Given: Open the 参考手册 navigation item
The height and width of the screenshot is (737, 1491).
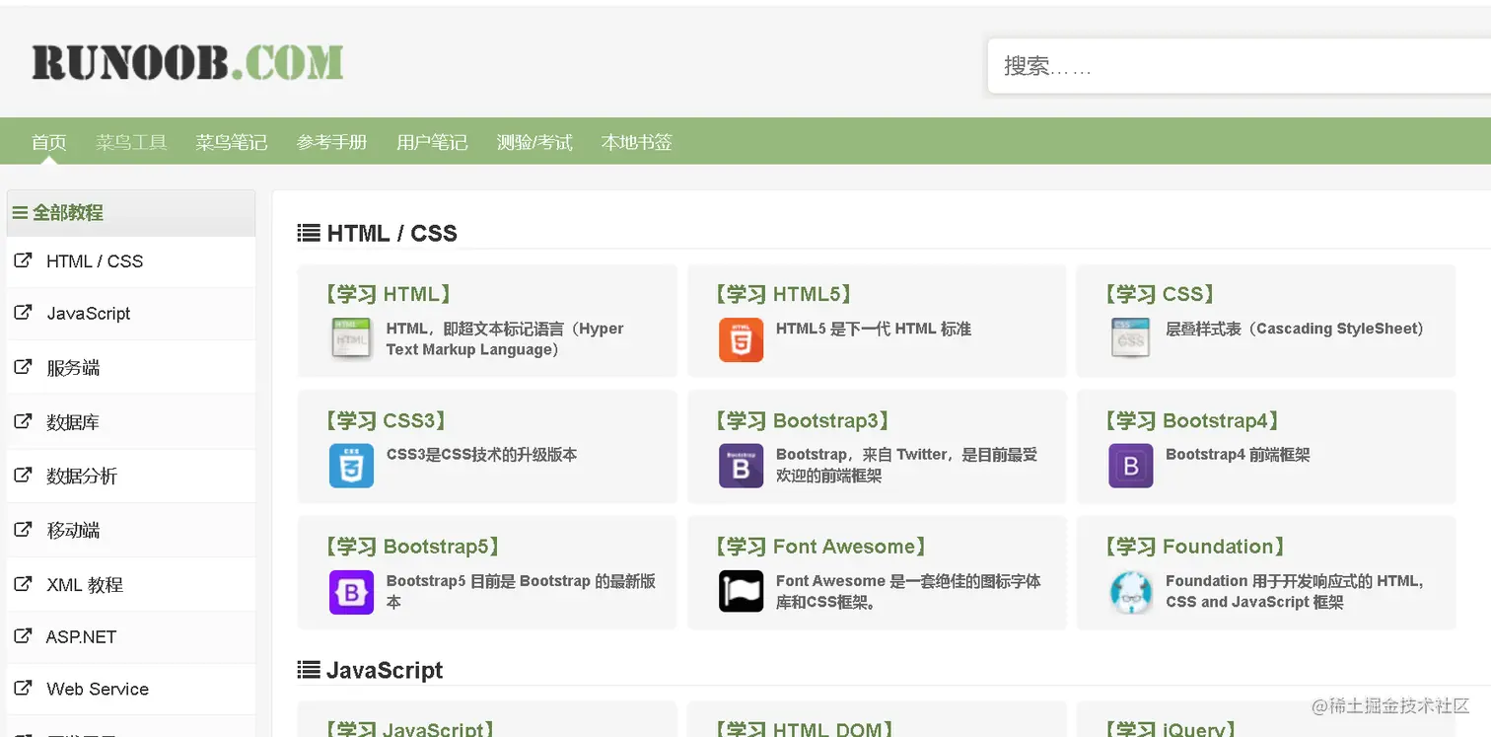Looking at the screenshot, I should (332, 142).
